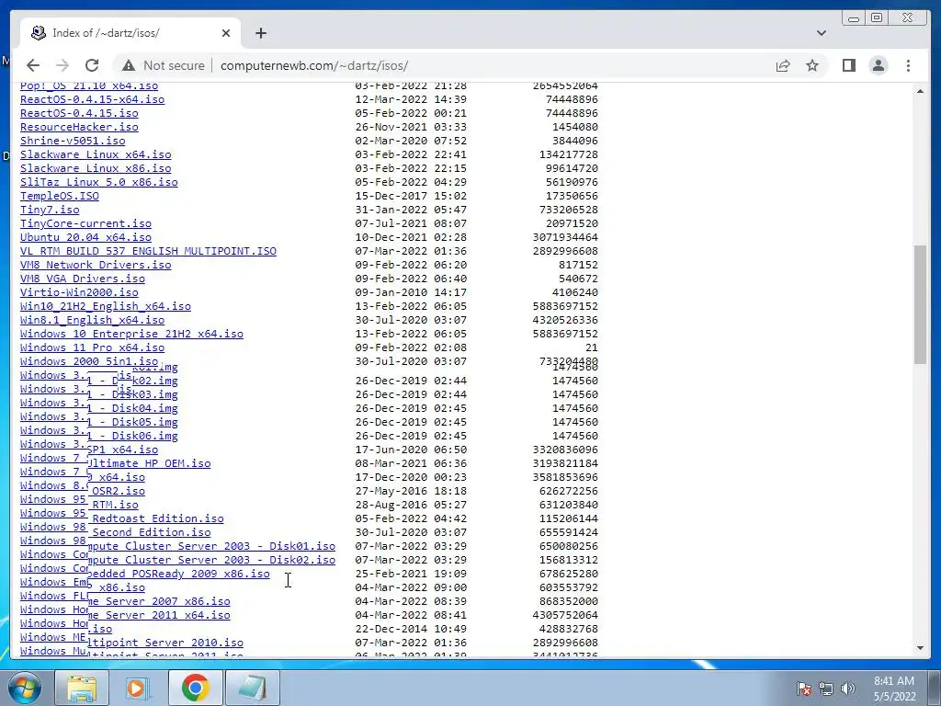Click VM8 VGA Drivers.iso link

tap(82, 279)
